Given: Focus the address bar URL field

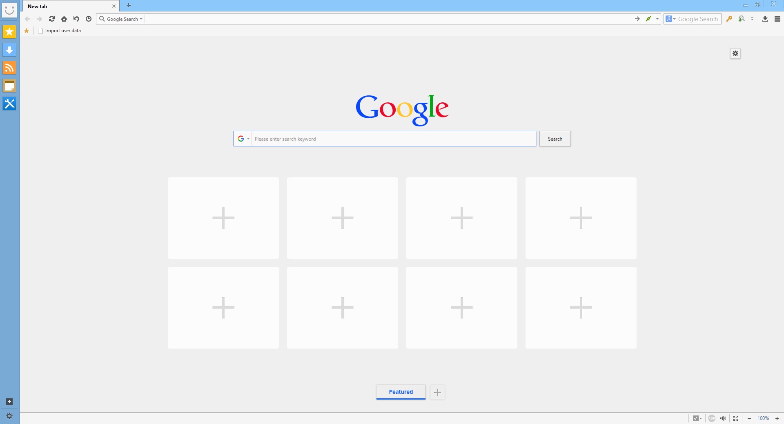Looking at the screenshot, I should coord(388,19).
